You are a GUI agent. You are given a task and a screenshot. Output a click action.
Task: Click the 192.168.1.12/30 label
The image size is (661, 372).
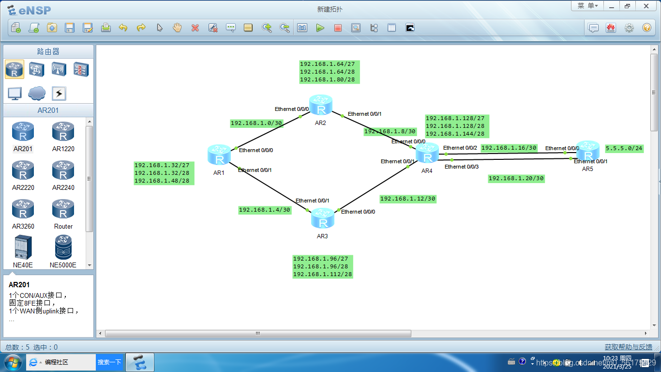[x=408, y=199]
